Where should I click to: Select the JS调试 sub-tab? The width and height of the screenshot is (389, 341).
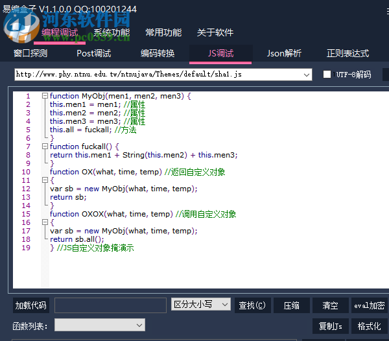pyautogui.click(x=220, y=53)
